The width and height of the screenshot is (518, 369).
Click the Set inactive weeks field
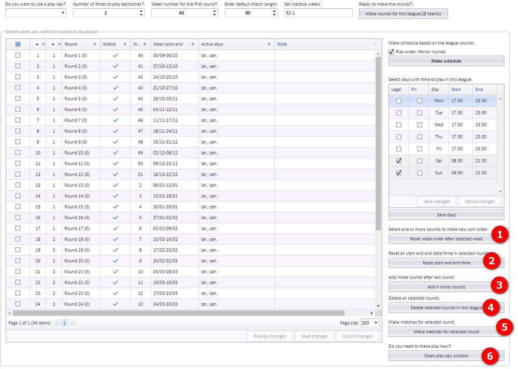pos(318,13)
